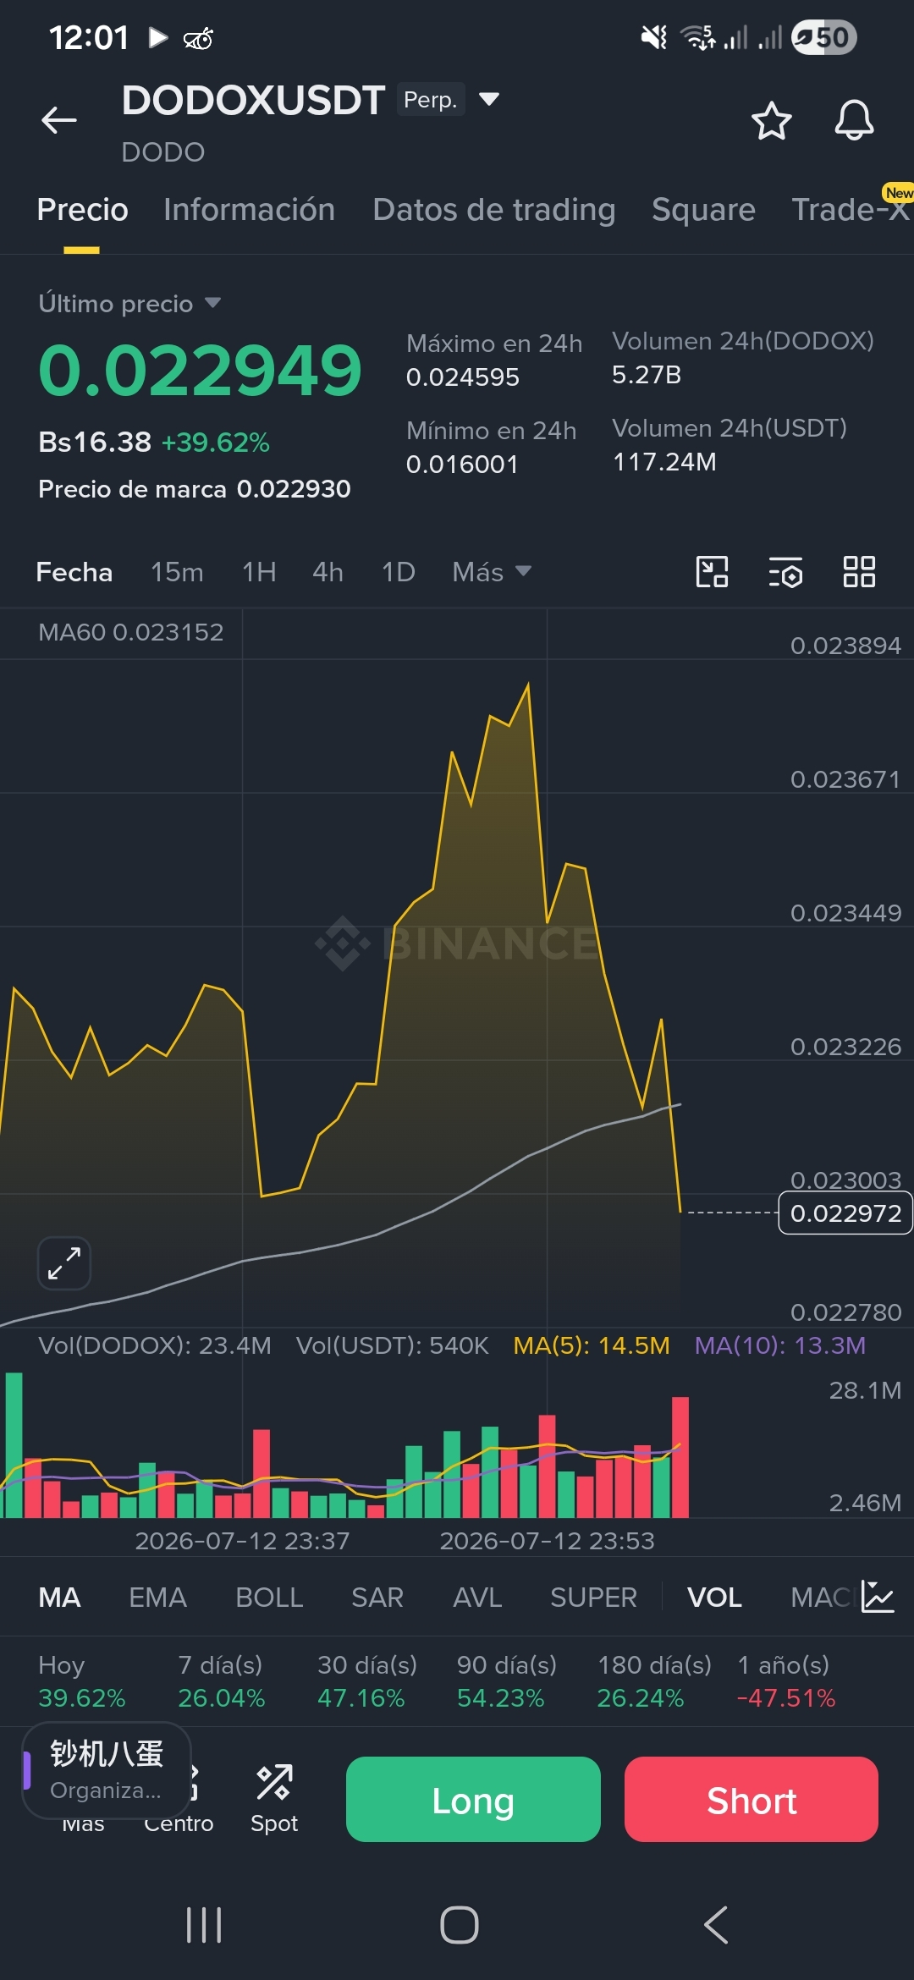
Task: Tap the Volumen 24h(USDT) 117.24M value
Action: (664, 461)
